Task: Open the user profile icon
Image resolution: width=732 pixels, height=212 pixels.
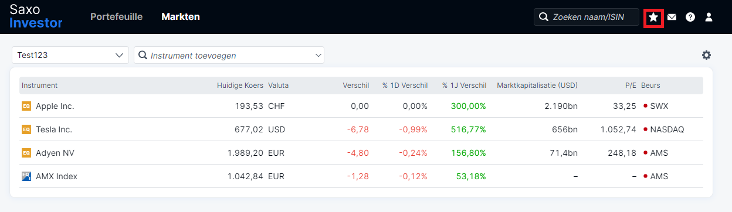Action: click(x=709, y=18)
